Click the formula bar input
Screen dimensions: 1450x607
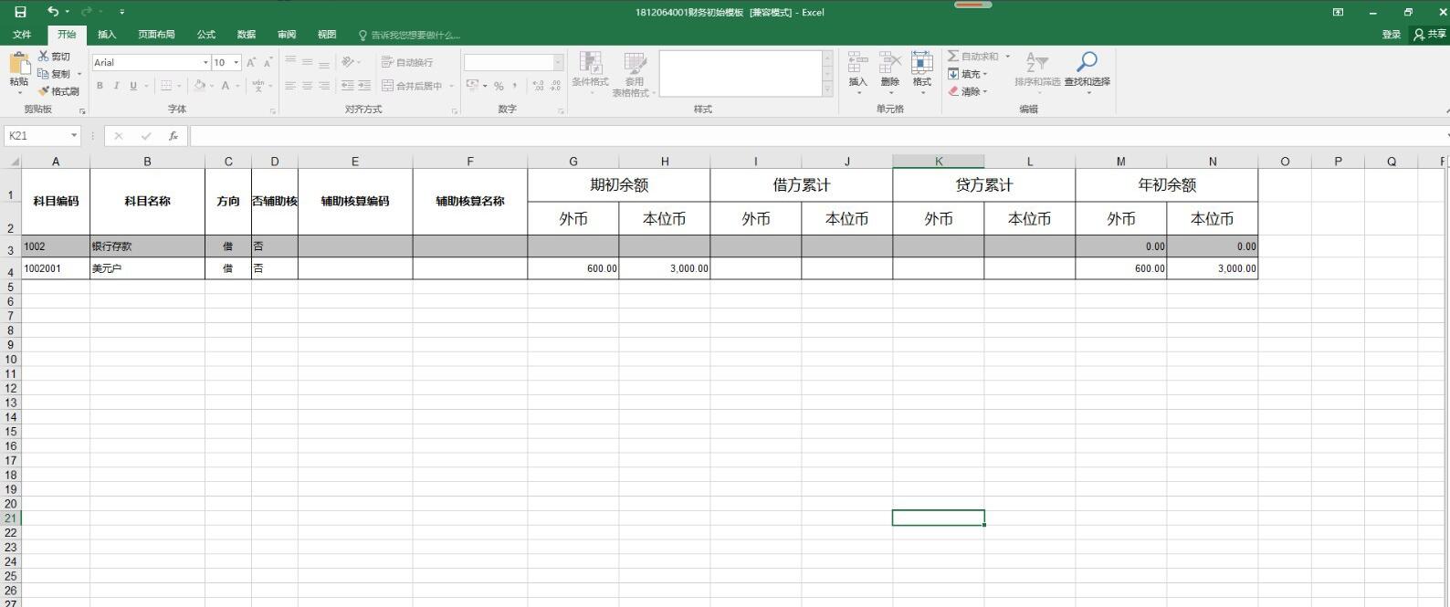pos(817,135)
